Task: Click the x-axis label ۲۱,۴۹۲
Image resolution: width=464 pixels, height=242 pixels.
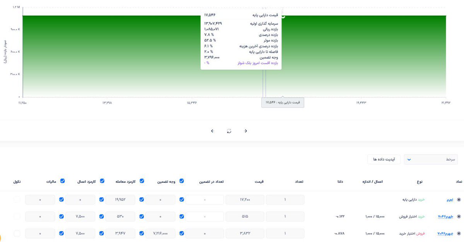Action: 445,103
